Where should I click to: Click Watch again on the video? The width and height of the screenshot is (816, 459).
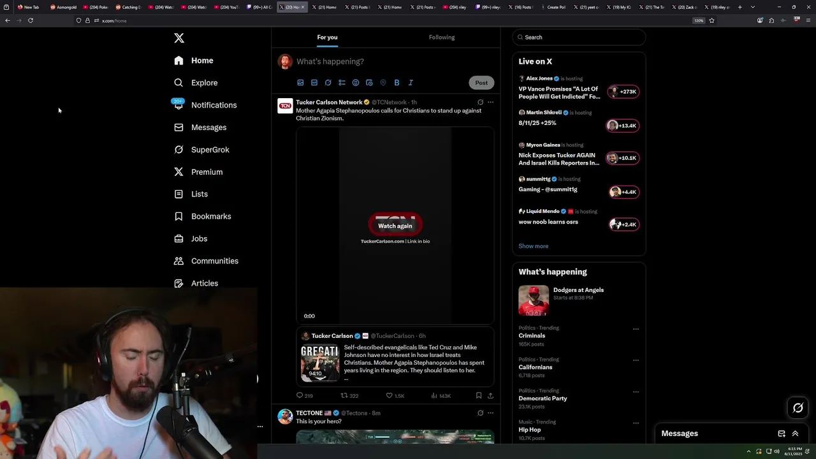point(395,226)
